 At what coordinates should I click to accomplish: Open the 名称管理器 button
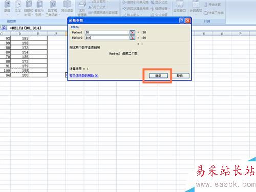click(82, 8)
